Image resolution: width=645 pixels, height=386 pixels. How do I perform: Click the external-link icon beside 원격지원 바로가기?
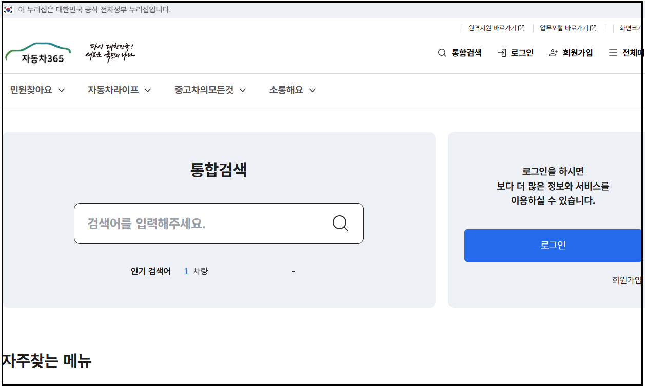522,28
